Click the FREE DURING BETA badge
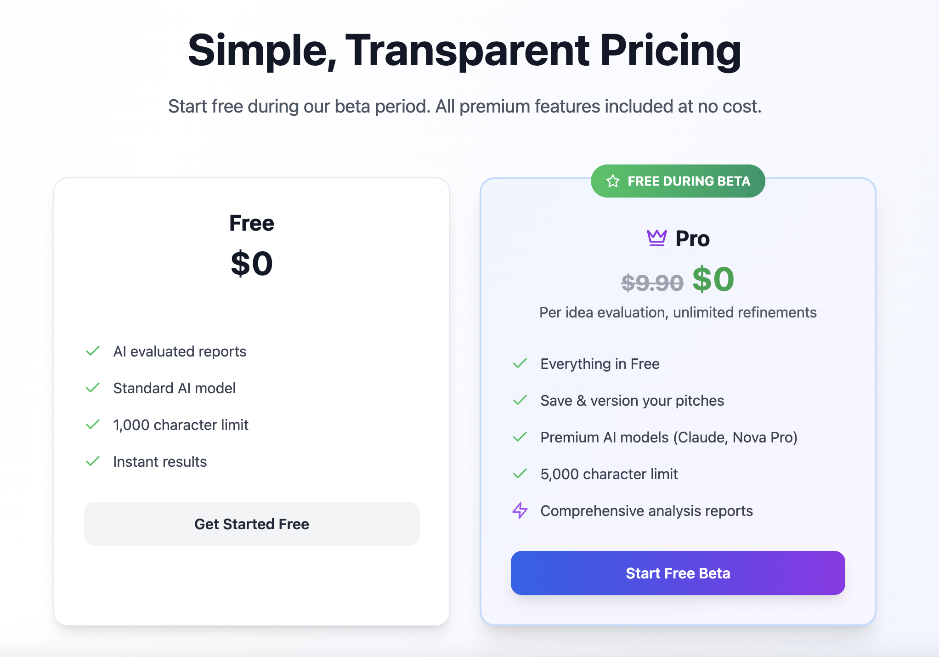 pyautogui.click(x=678, y=181)
